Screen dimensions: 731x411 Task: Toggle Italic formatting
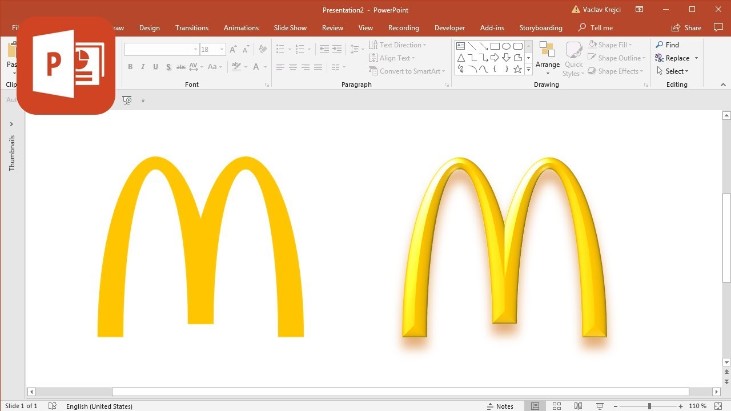[x=143, y=67]
